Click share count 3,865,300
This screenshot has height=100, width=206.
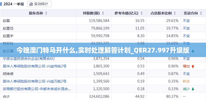pos(101,66)
